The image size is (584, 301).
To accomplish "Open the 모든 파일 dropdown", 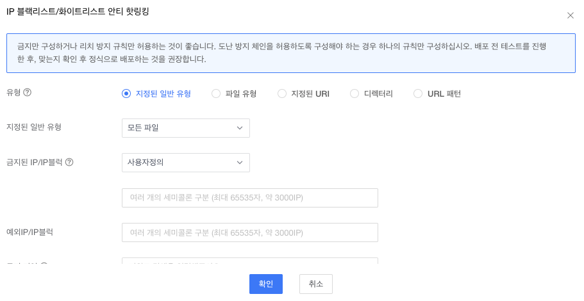I will coord(185,128).
